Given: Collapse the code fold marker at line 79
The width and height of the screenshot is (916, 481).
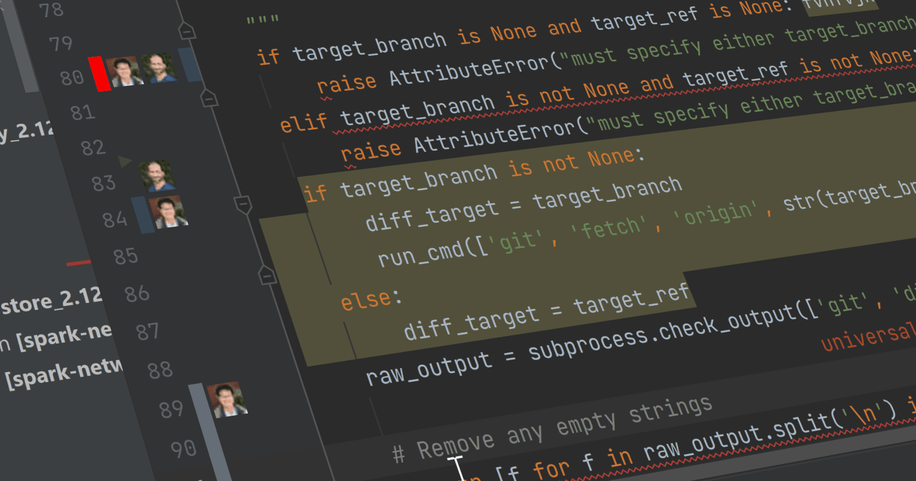Looking at the screenshot, I should [187, 30].
